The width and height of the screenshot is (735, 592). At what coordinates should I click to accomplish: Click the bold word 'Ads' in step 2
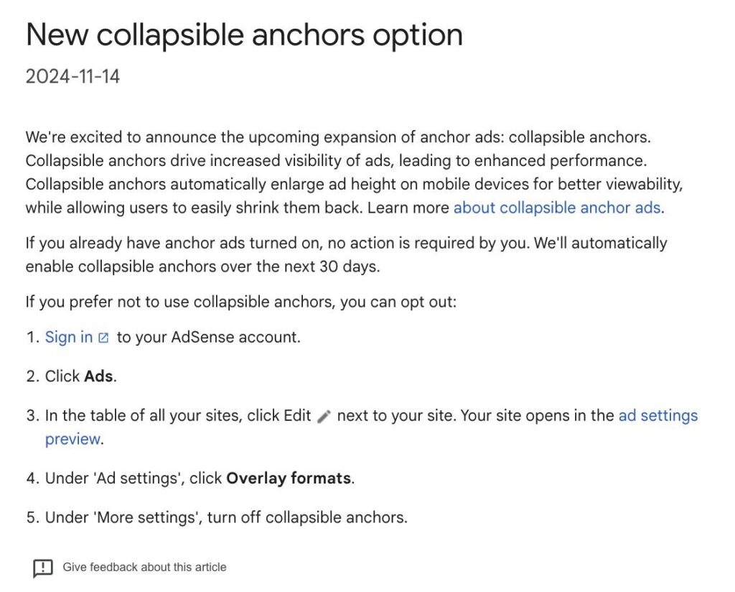98,376
